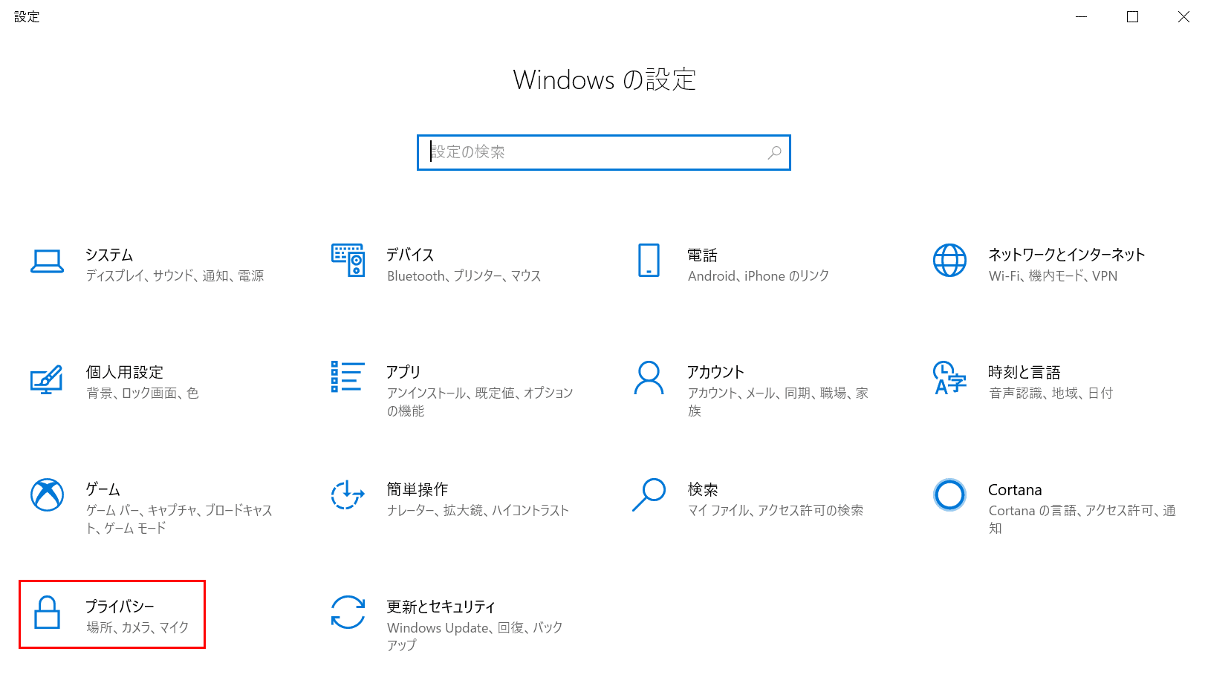Select the 時刻と言語 heading
The height and width of the screenshot is (686, 1208).
pyautogui.click(x=1024, y=372)
